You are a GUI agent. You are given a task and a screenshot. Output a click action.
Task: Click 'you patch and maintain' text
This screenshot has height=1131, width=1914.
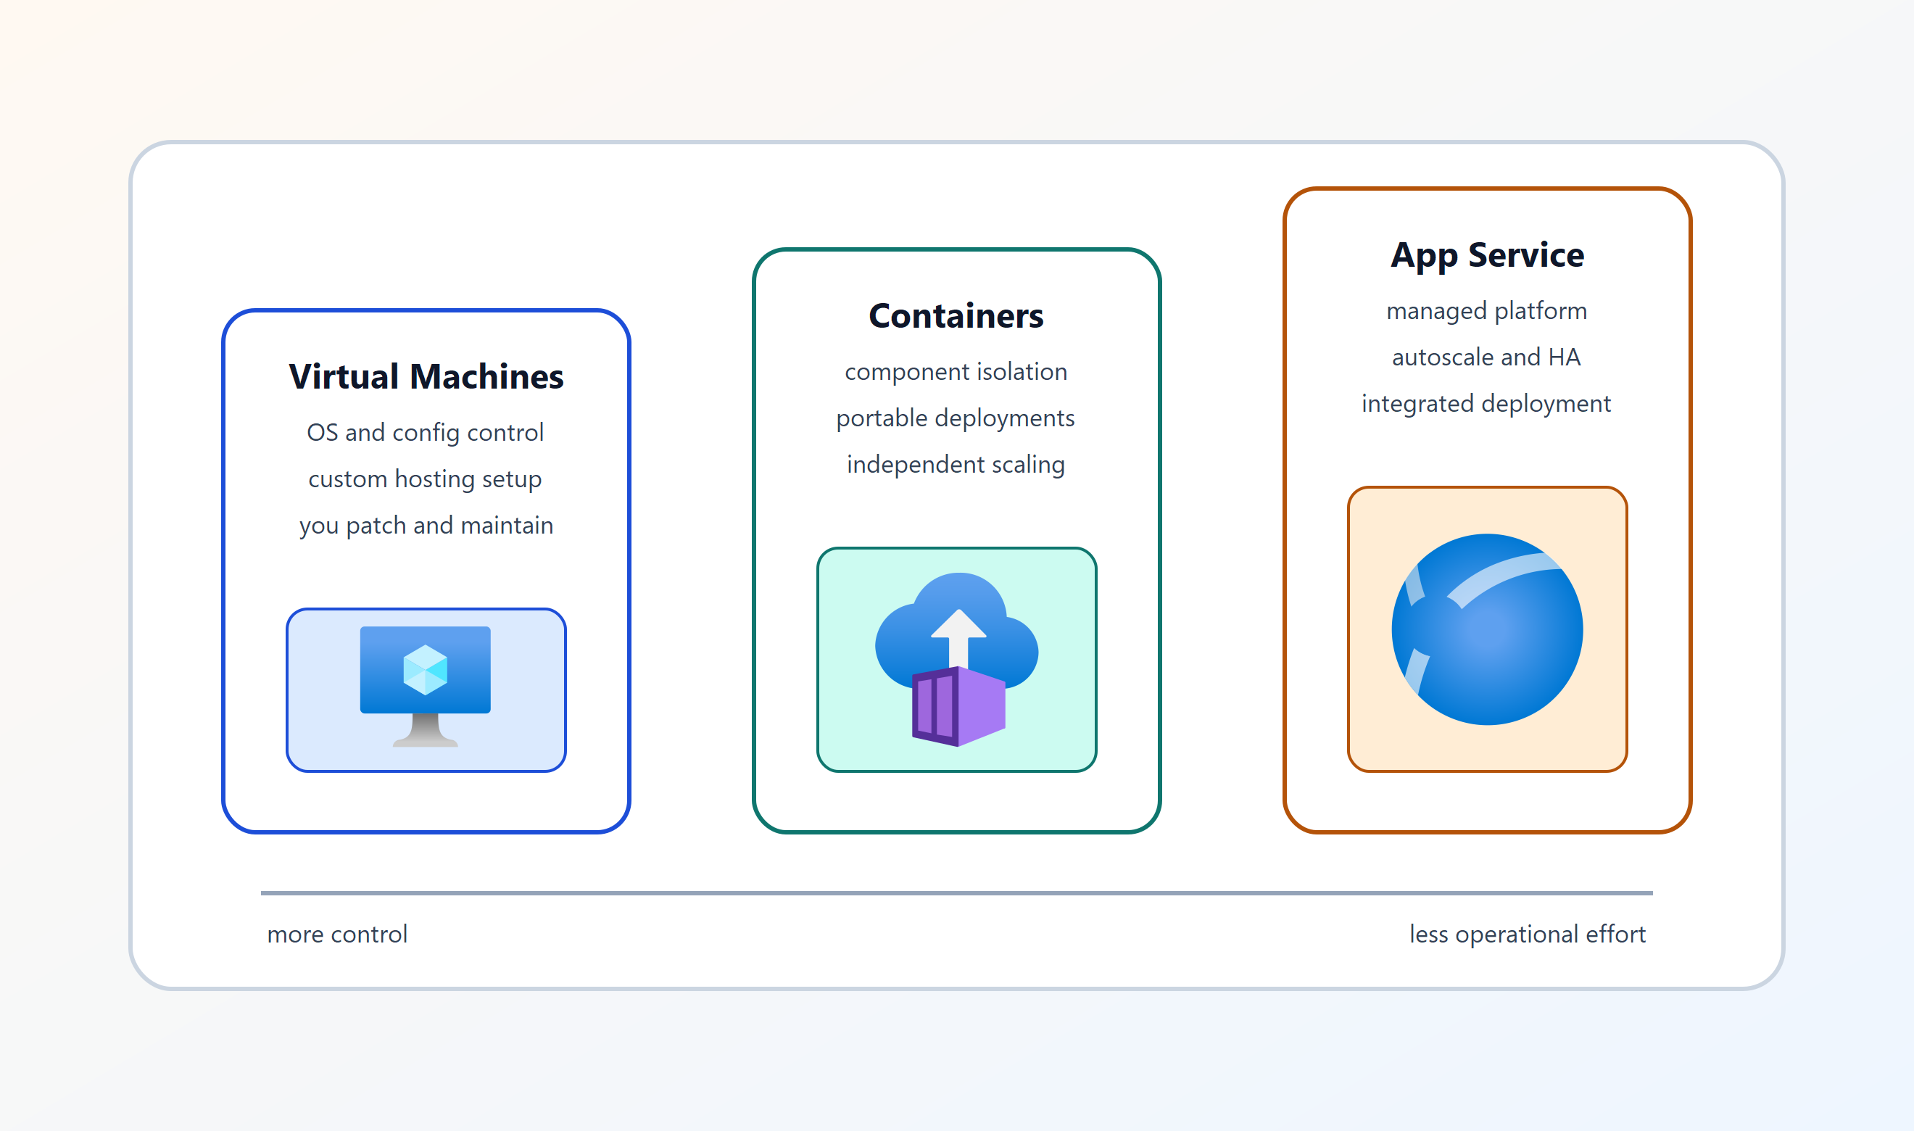[x=426, y=525]
